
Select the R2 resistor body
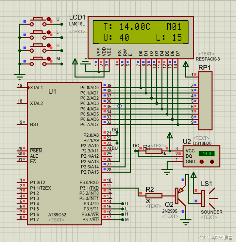(x=154, y=196)
